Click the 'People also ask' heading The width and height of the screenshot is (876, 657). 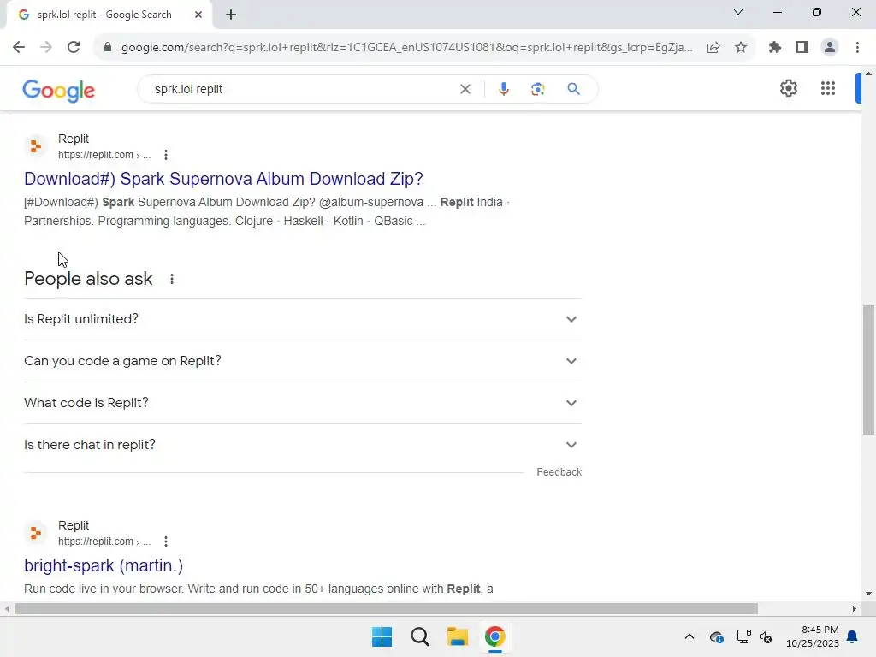[88, 279]
